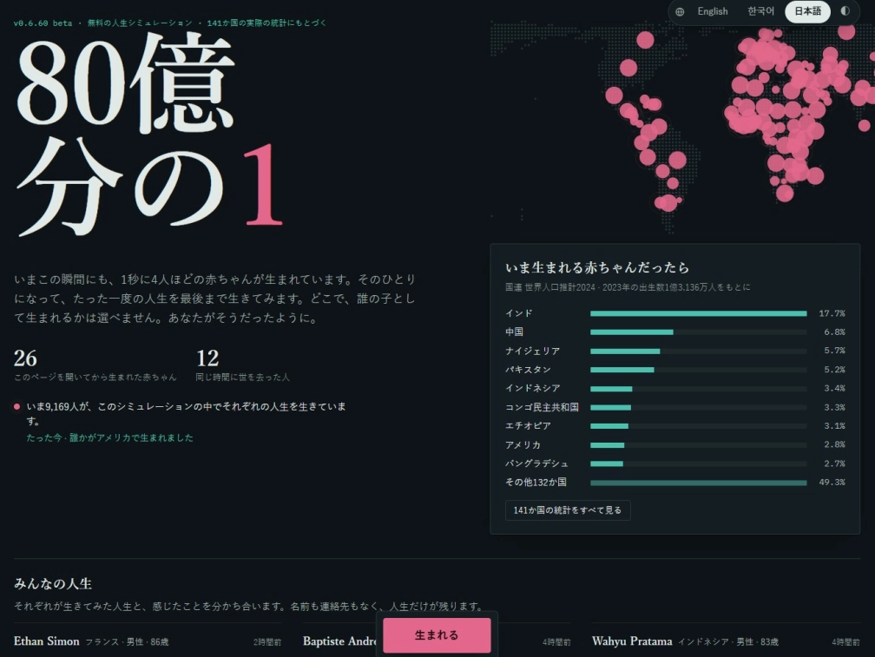Click the インド birth rate bar
This screenshot has width=875, height=657.
[699, 313]
